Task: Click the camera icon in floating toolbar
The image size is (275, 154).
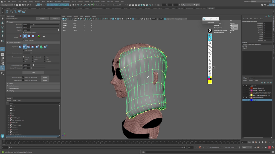Action: [210, 71]
